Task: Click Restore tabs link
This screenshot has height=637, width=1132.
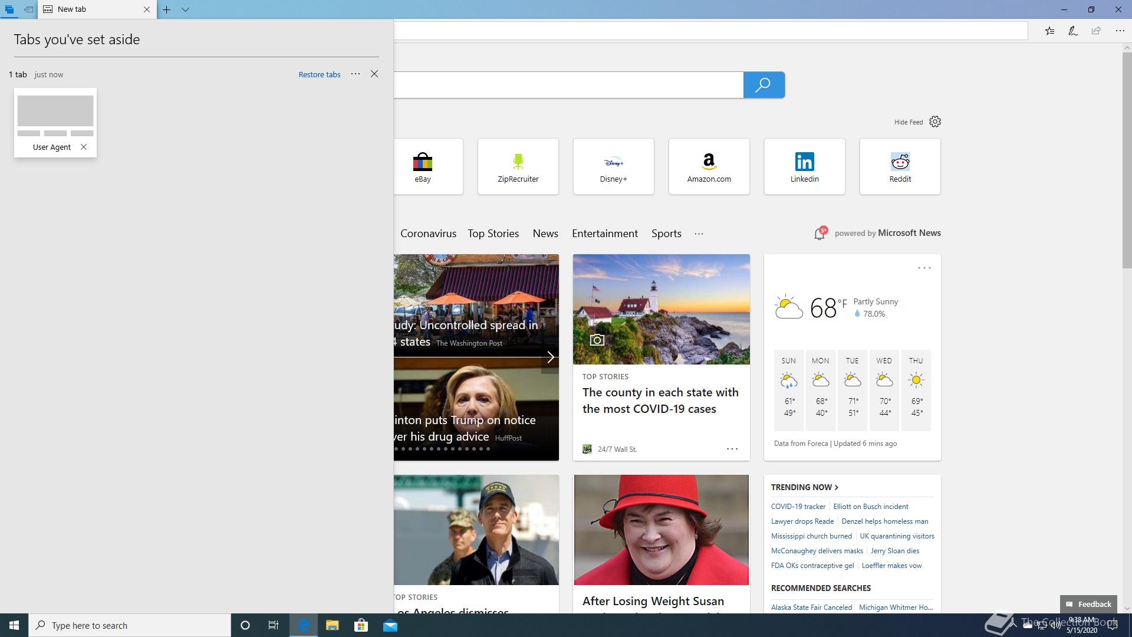Action: (x=320, y=74)
